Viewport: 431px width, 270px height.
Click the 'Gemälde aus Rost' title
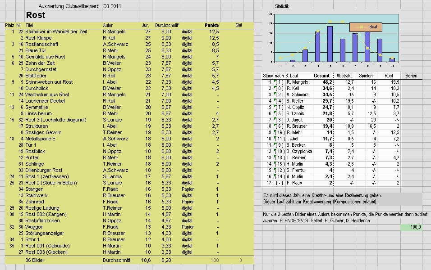45,57
